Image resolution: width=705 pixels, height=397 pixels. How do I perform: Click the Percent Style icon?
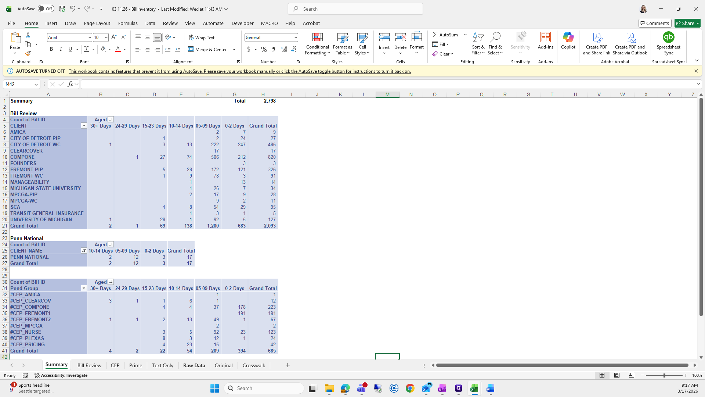click(x=264, y=49)
